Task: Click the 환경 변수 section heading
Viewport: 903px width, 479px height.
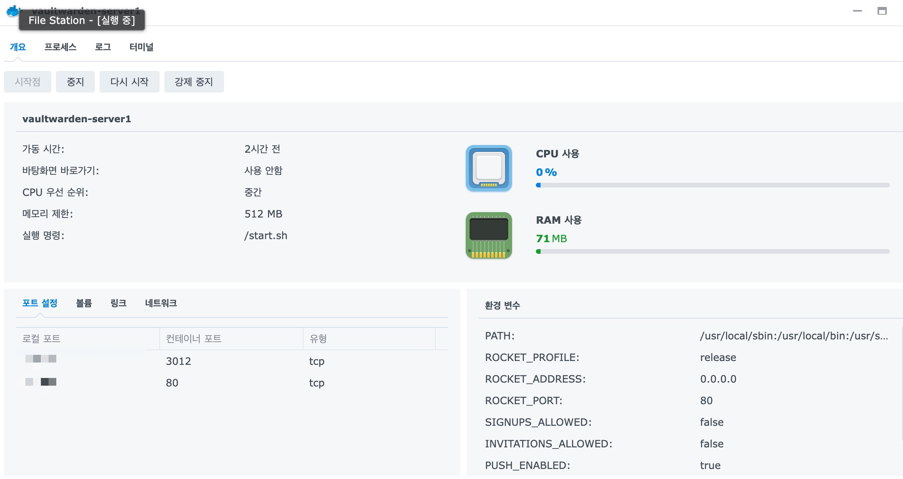Action: tap(502, 305)
